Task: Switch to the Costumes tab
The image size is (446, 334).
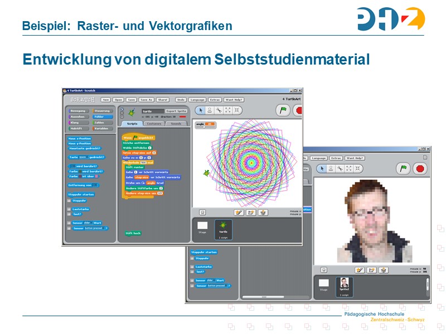Action: click(154, 124)
